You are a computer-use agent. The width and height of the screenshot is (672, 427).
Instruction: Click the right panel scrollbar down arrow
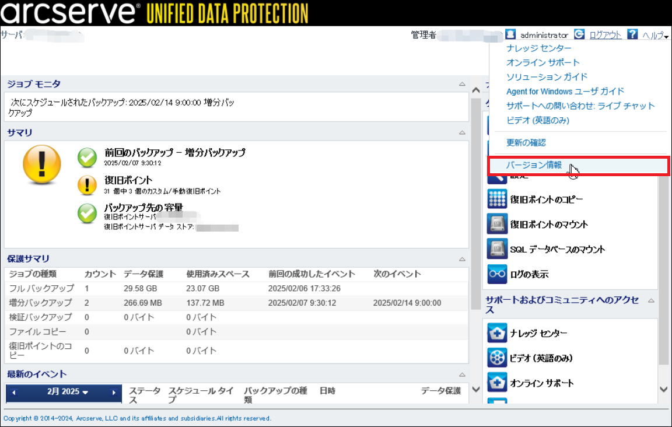pos(663,389)
